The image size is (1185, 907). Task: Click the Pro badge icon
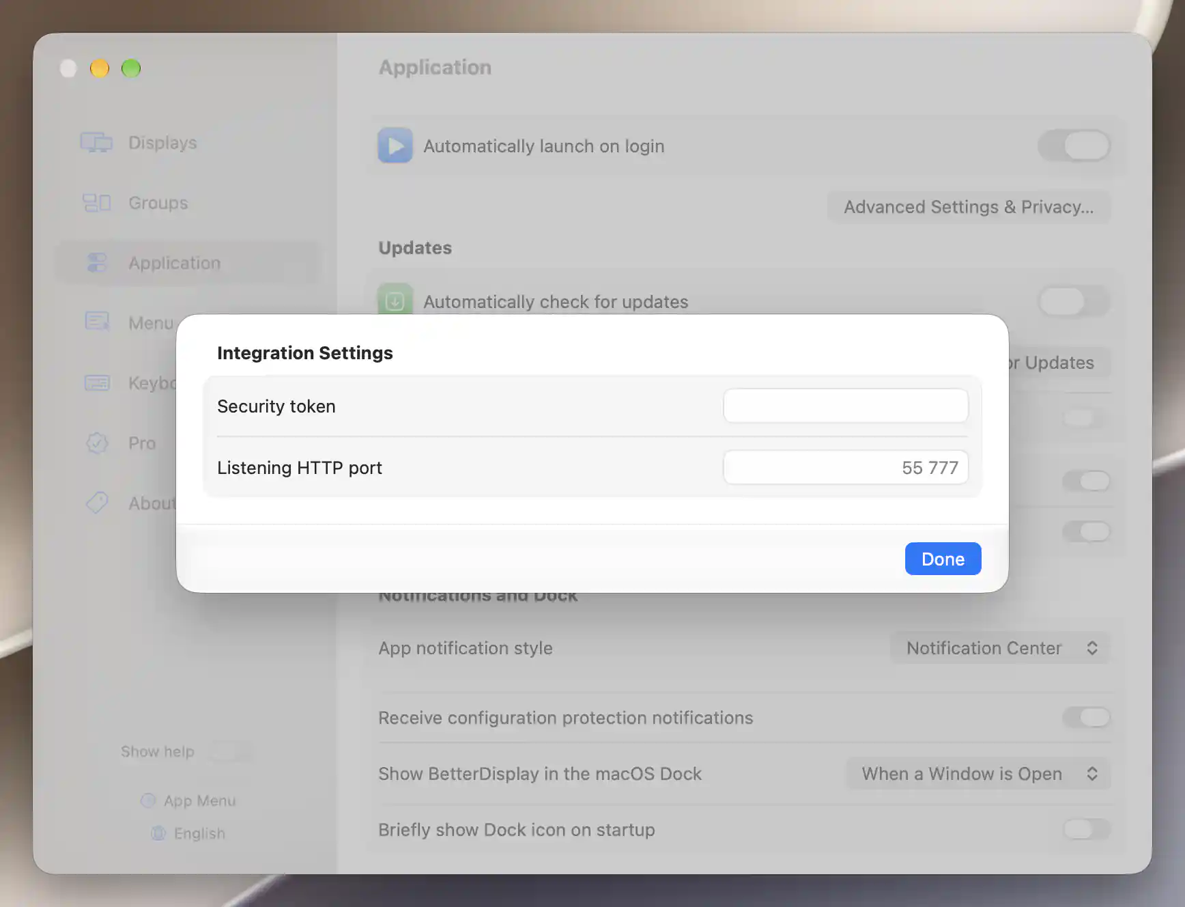point(97,443)
